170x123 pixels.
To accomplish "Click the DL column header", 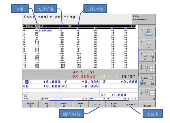I will (x=112, y=28).
